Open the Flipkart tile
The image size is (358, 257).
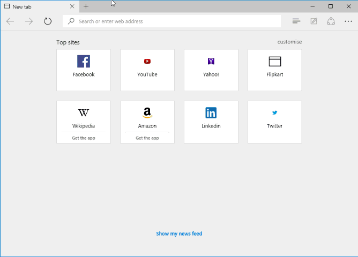274,70
